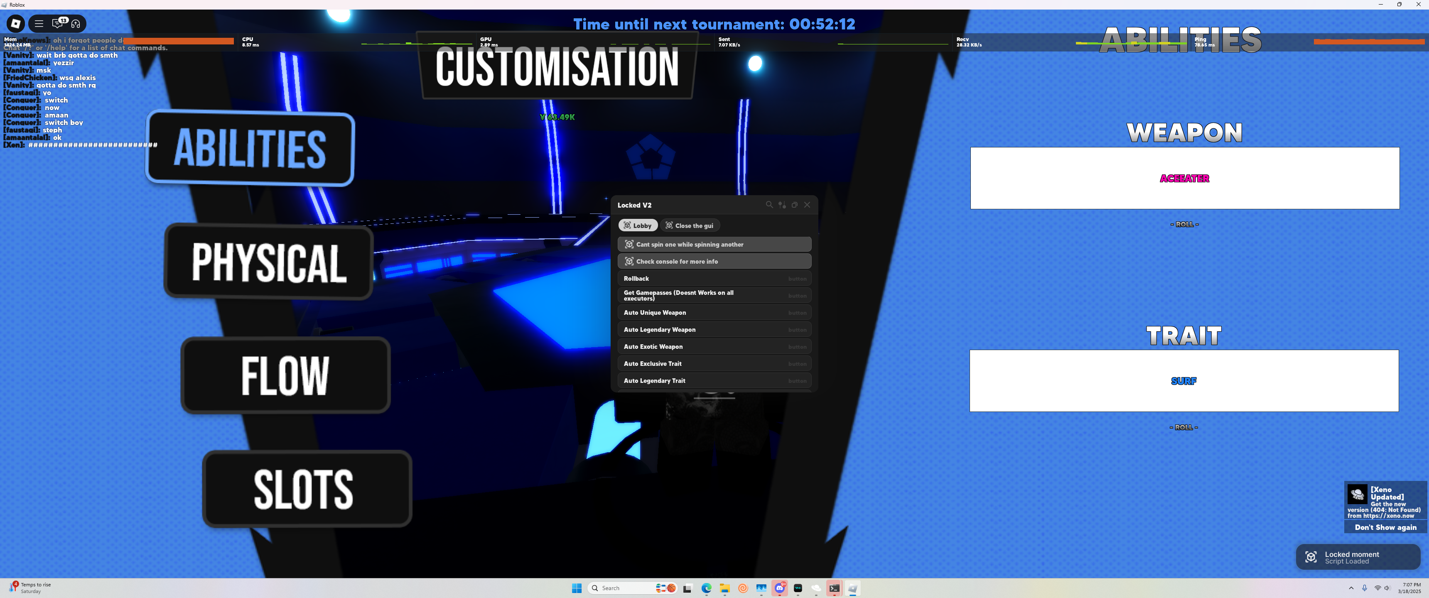Click ROLL under the Weapon box
Image resolution: width=1429 pixels, height=598 pixels.
pyautogui.click(x=1184, y=224)
